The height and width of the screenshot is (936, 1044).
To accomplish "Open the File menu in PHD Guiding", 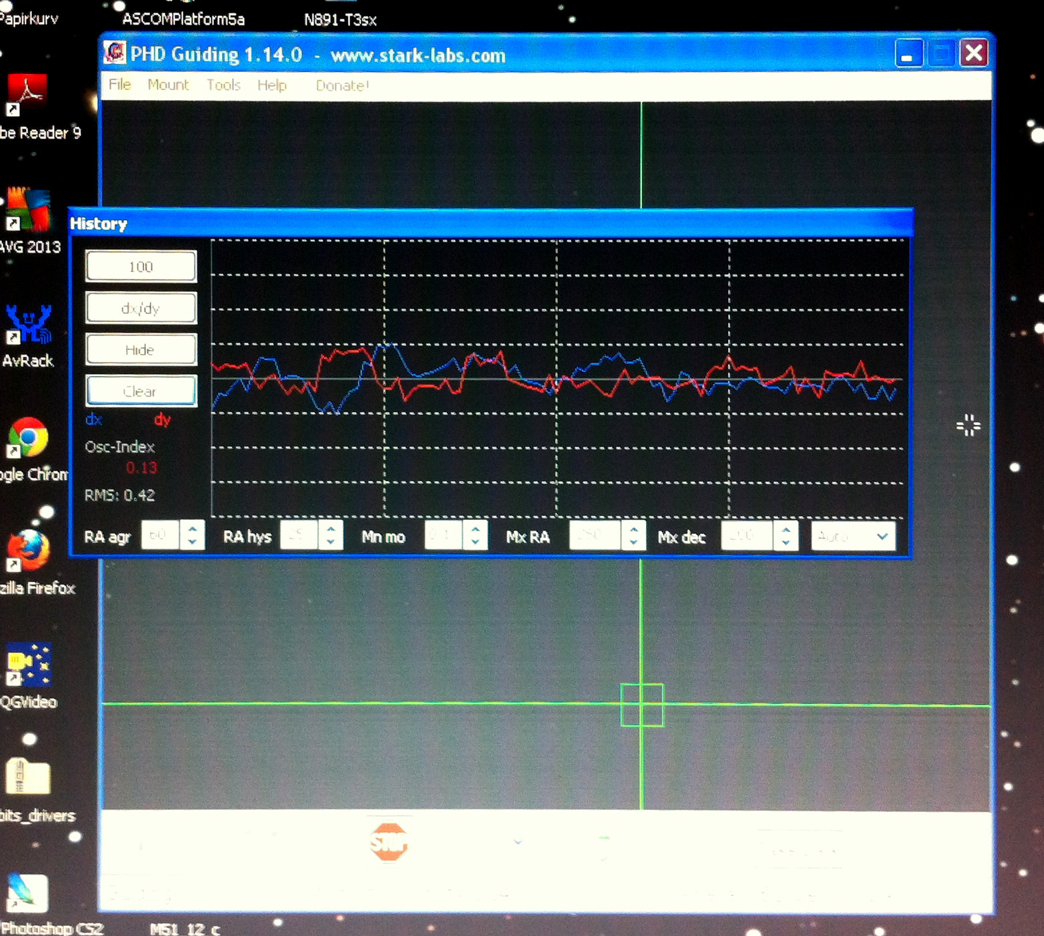I will point(120,85).
